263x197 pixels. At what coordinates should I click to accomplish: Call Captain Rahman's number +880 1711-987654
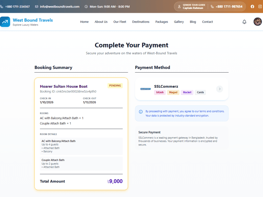pos(229,7)
